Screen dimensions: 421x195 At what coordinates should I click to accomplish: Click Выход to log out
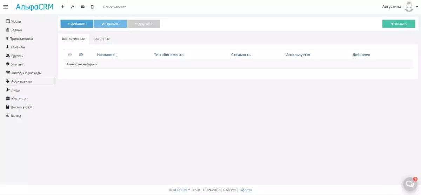pos(29,116)
